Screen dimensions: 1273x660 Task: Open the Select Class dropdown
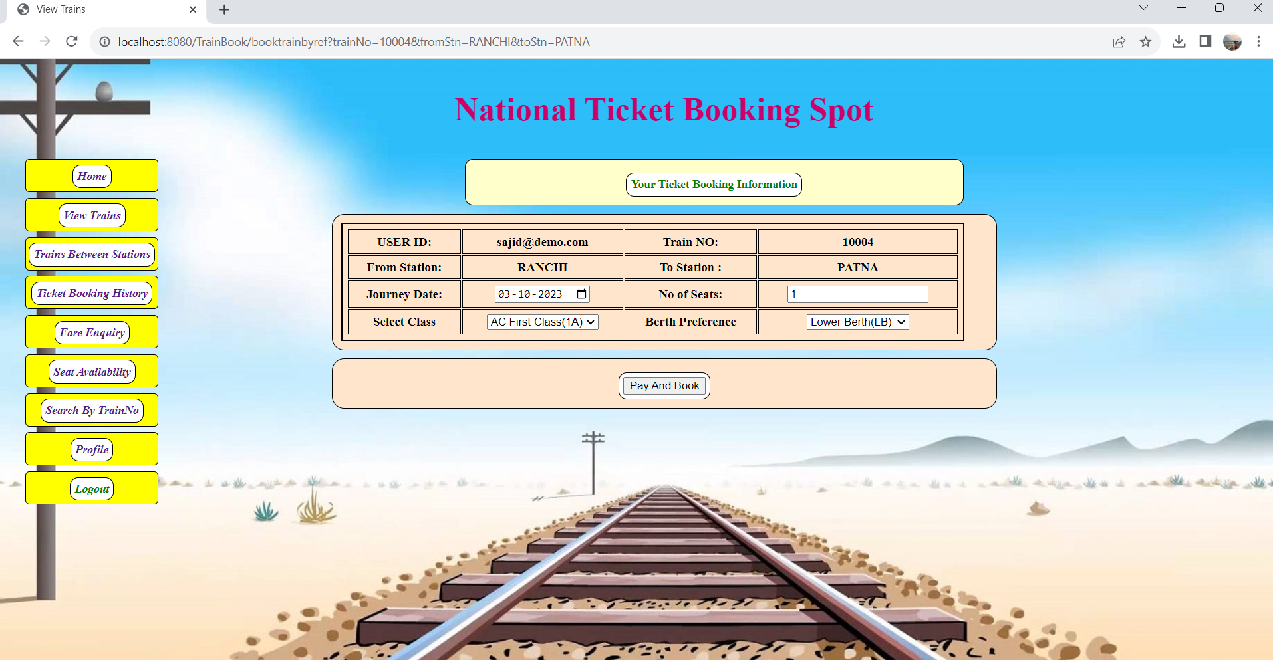pyautogui.click(x=542, y=322)
